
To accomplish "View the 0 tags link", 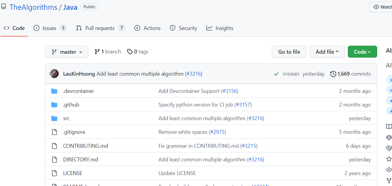I will click(138, 52).
